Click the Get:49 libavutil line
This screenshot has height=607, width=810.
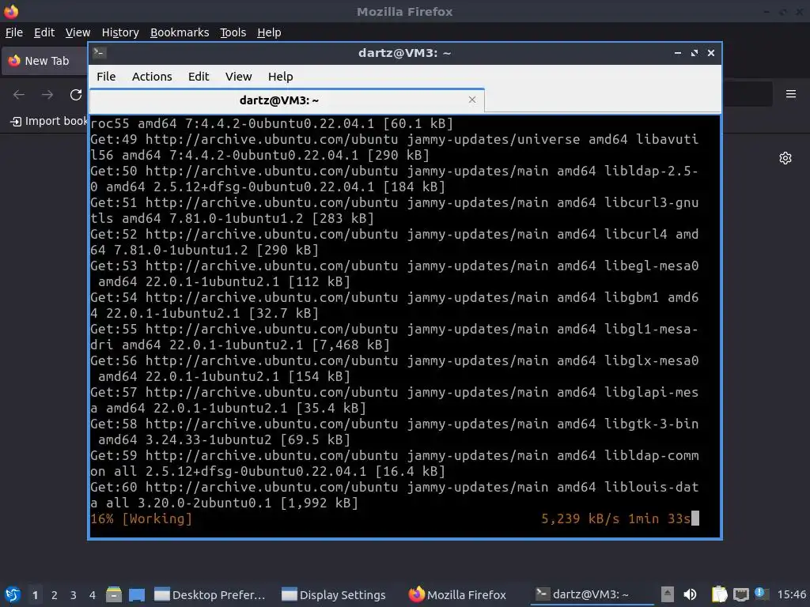[395, 147]
